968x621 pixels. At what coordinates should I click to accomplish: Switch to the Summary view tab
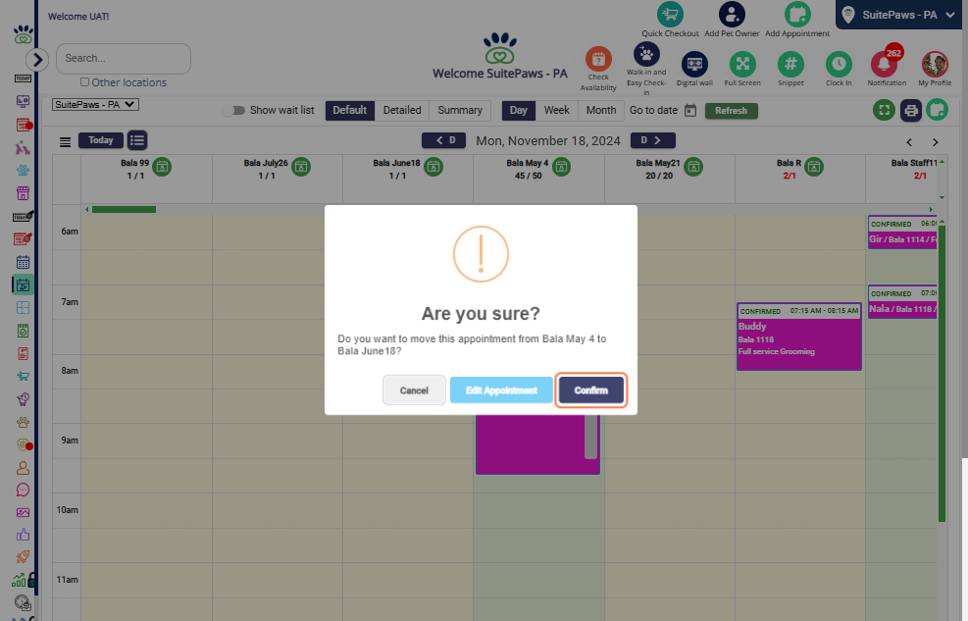[460, 111]
